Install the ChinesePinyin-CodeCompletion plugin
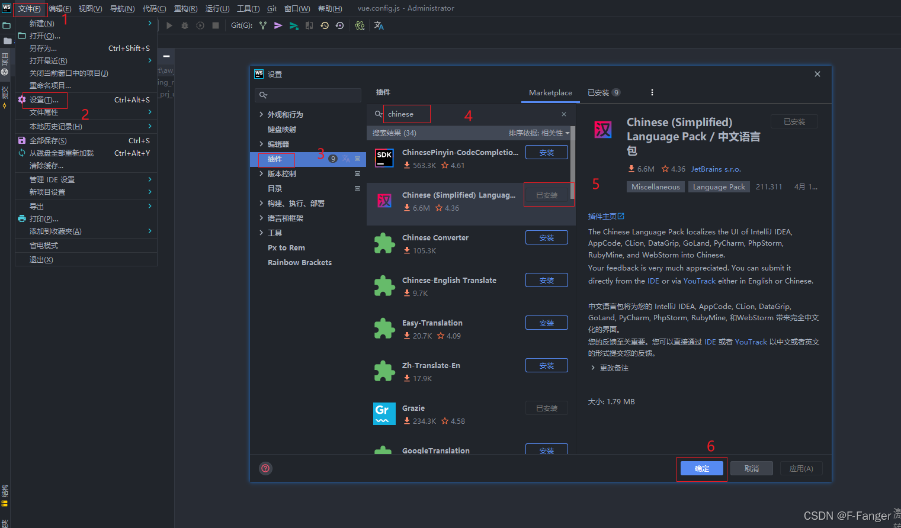 [x=547, y=152]
